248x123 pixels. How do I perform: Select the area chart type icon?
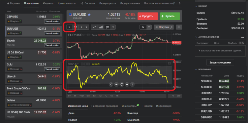point(101,27)
